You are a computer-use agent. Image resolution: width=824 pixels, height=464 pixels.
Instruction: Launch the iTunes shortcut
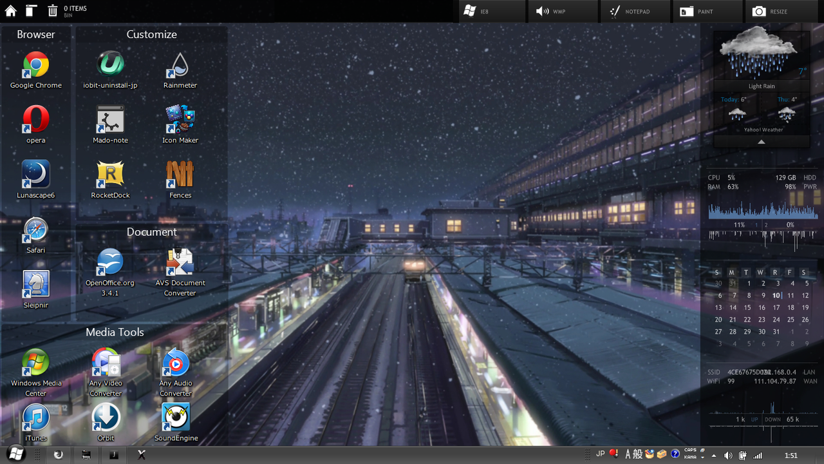point(36,423)
